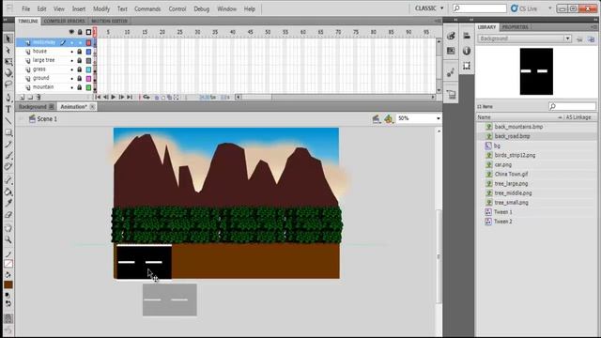Select the Subselection tool

pyautogui.click(x=8, y=50)
